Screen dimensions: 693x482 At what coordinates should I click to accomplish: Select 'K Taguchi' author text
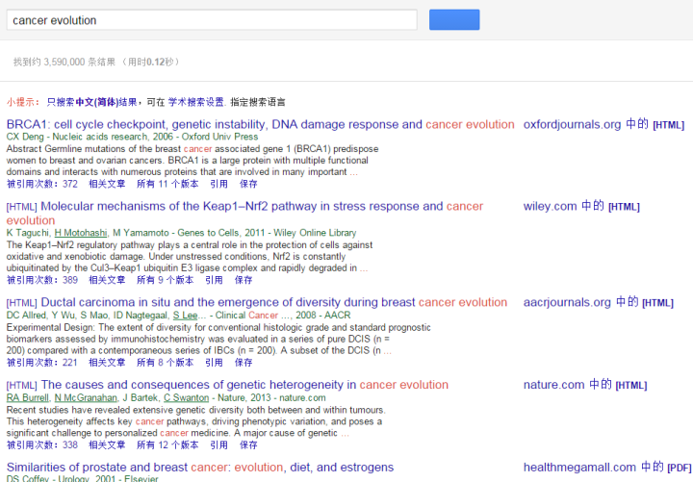27,233
